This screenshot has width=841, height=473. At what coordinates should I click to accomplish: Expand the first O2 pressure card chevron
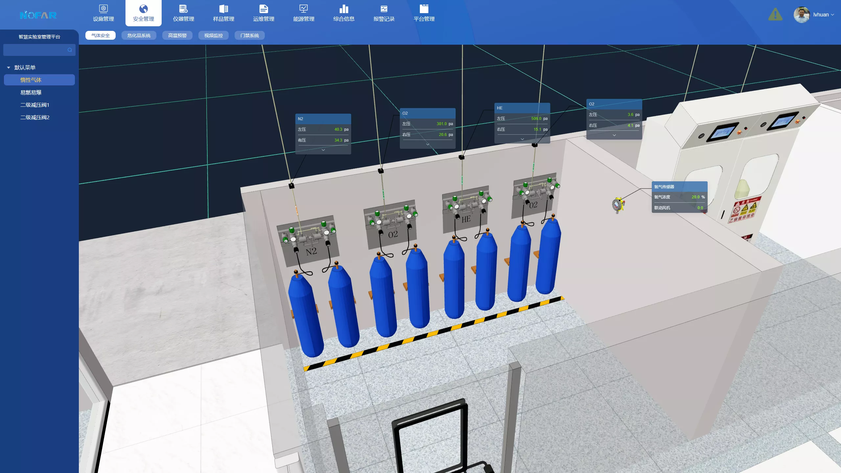pos(428,145)
